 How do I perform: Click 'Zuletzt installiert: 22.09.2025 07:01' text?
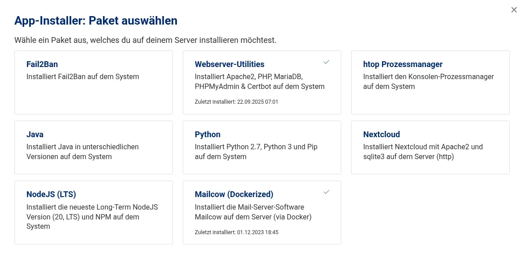point(236,102)
